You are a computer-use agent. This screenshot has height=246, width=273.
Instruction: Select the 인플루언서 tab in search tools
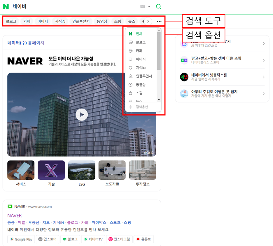coord(81,21)
